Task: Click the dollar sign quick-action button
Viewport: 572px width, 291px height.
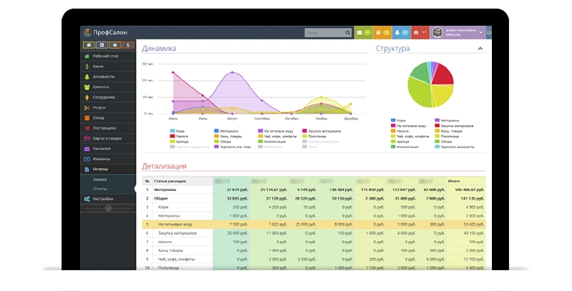Action: click(x=127, y=44)
